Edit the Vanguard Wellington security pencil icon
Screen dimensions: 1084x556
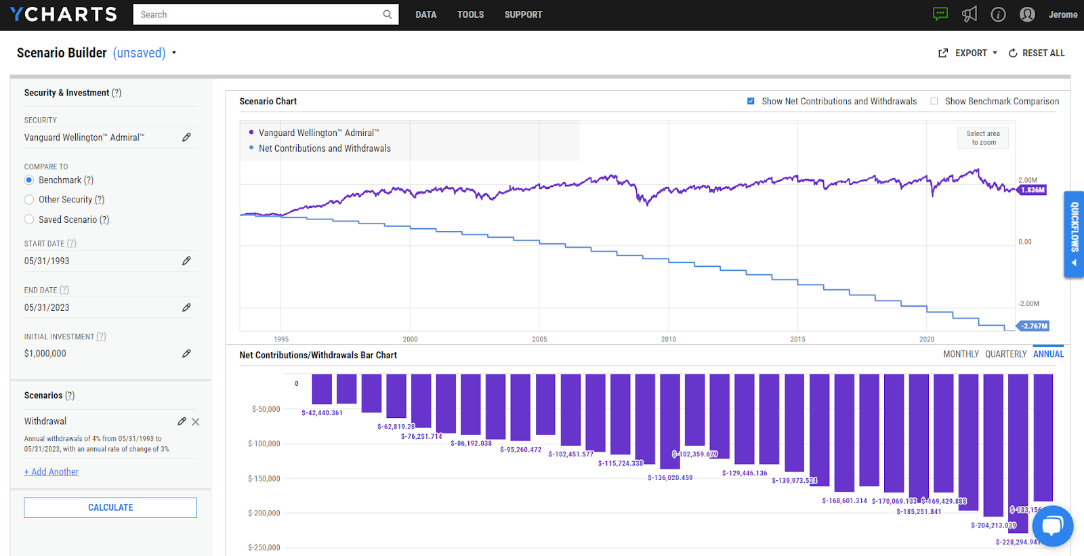186,137
